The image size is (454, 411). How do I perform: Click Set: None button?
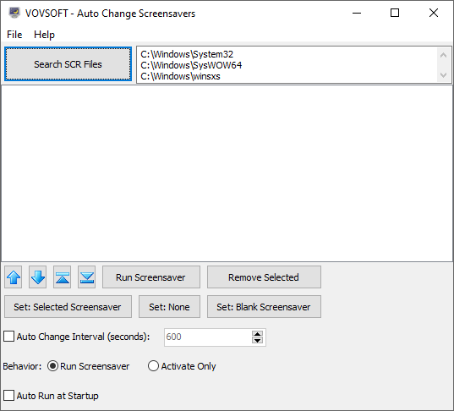[x=169, y=307]
